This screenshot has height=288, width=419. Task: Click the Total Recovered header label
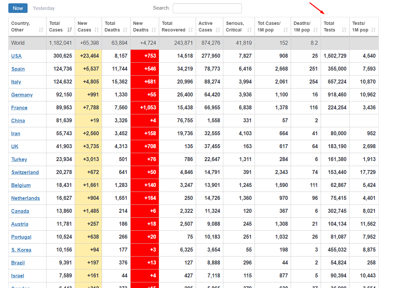pyautogui.click(x=173, y=27)
